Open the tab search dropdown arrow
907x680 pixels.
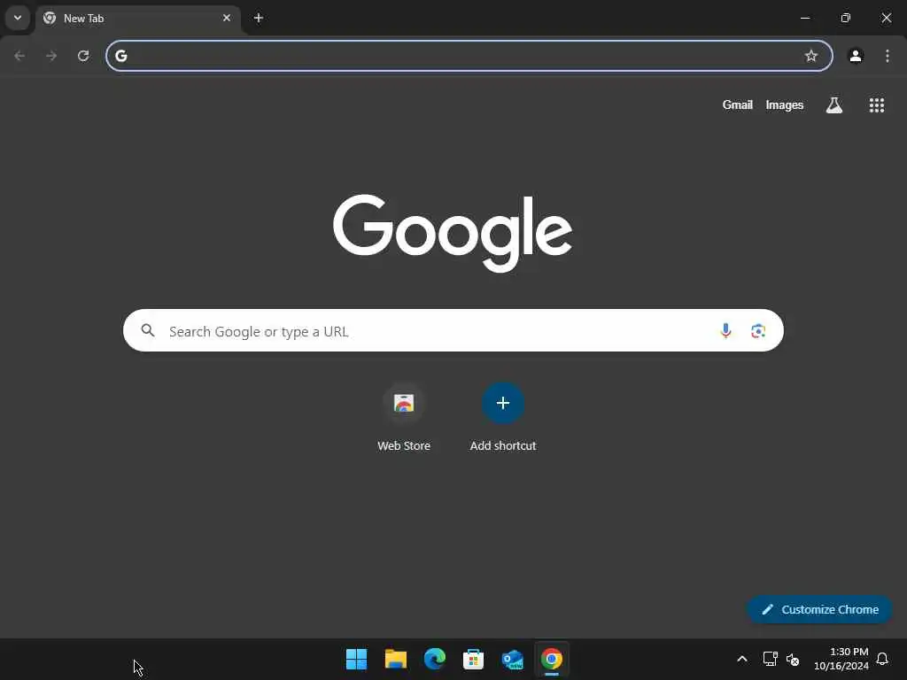pos(18,18)
